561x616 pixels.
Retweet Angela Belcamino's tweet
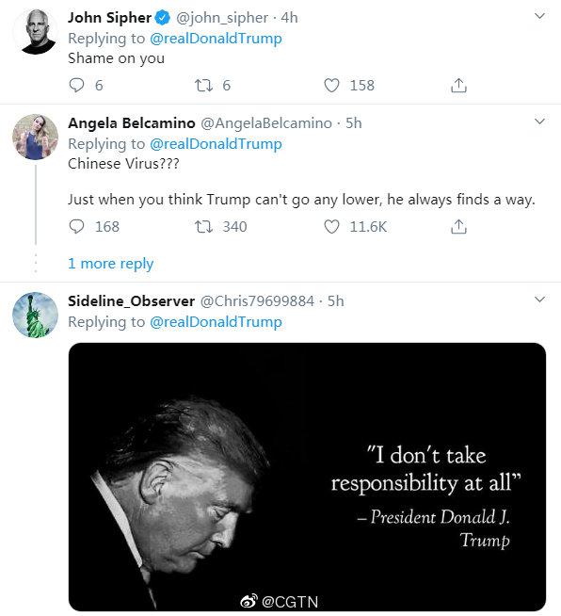click(x=203, y=227)
